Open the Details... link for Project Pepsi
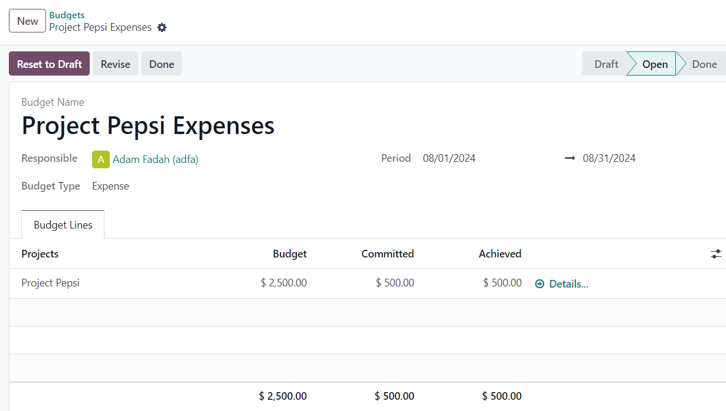The width and height of the screenshot is (726, 411). (569, 284)
